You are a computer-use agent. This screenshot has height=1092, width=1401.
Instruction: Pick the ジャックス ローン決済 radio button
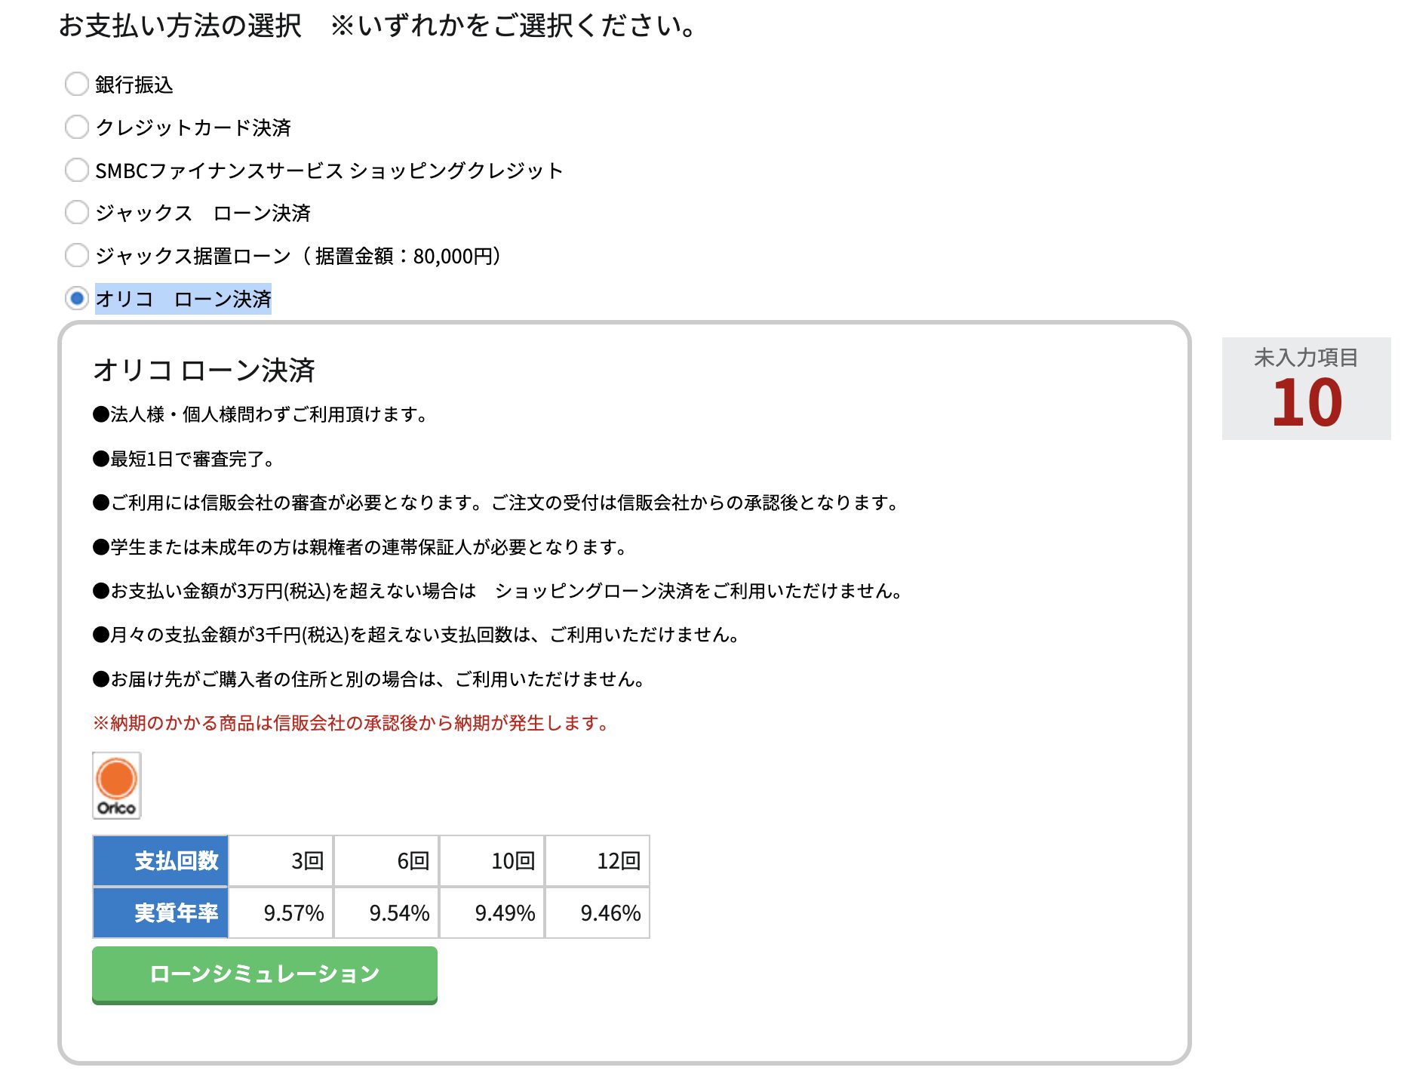(76, 213)
